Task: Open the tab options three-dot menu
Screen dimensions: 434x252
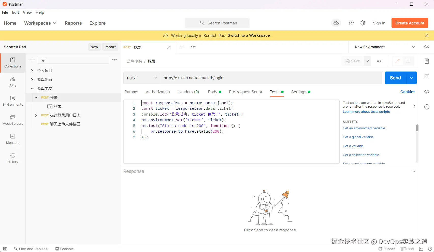Action: [x=193, y=47]
